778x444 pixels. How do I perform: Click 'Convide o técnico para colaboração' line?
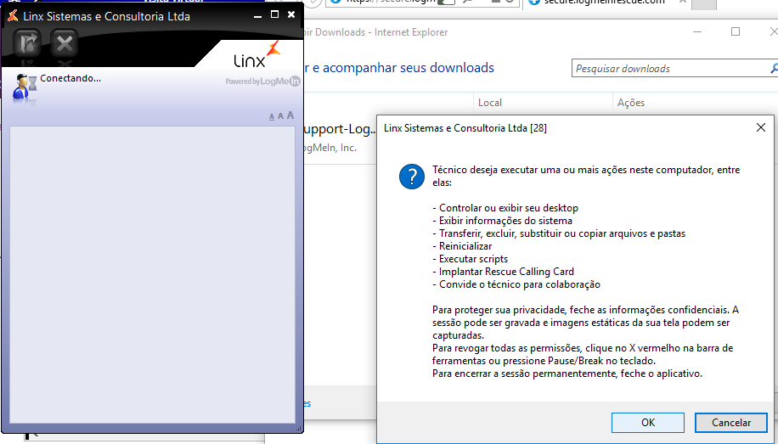point(516,284)
